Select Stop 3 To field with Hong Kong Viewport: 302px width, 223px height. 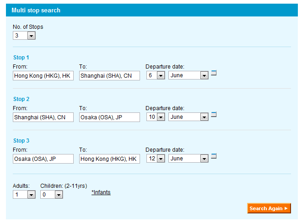pos(109,159)
